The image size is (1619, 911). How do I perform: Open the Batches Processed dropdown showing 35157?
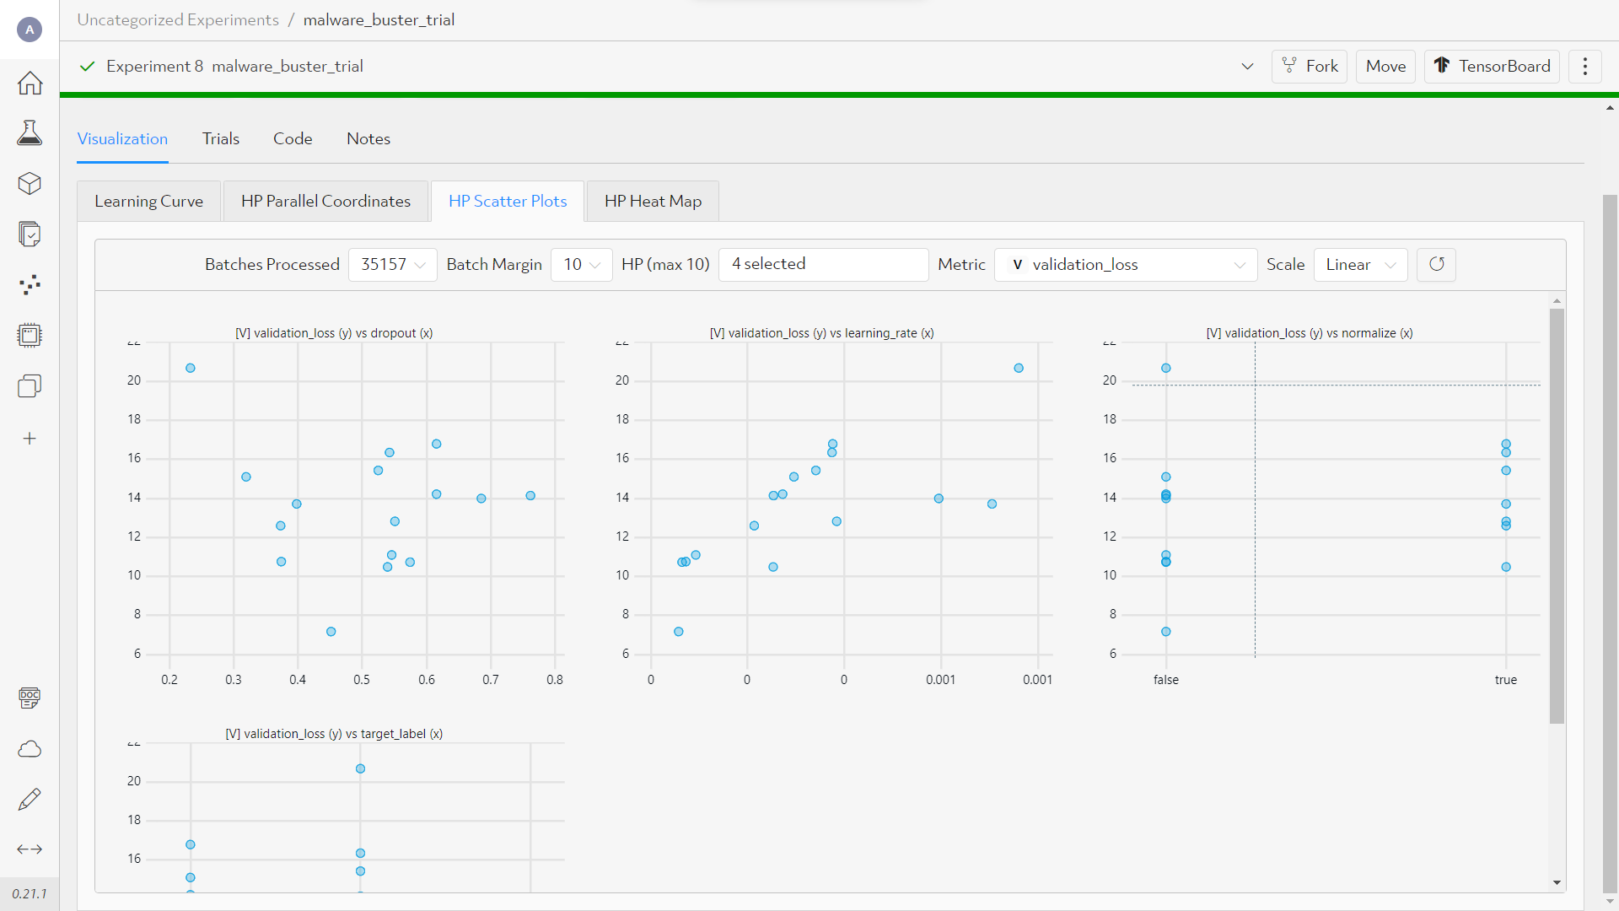[392, 264]
